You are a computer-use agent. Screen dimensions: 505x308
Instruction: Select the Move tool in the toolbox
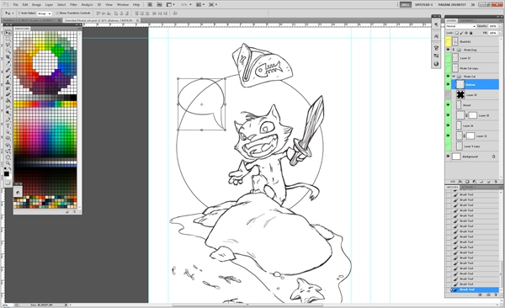[x=8, y=33]
